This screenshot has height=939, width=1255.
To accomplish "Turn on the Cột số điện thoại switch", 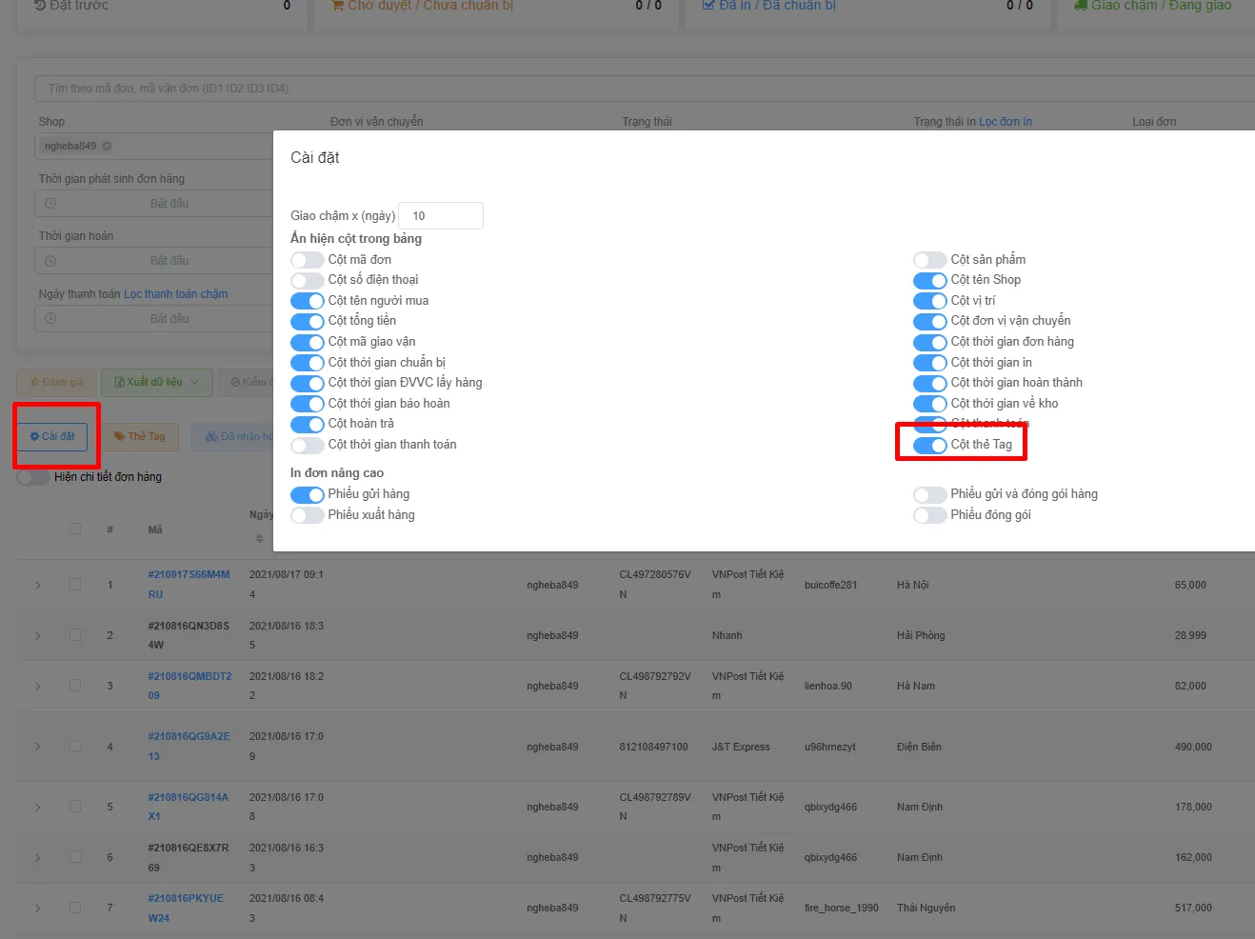I will [x=308, y=280].
